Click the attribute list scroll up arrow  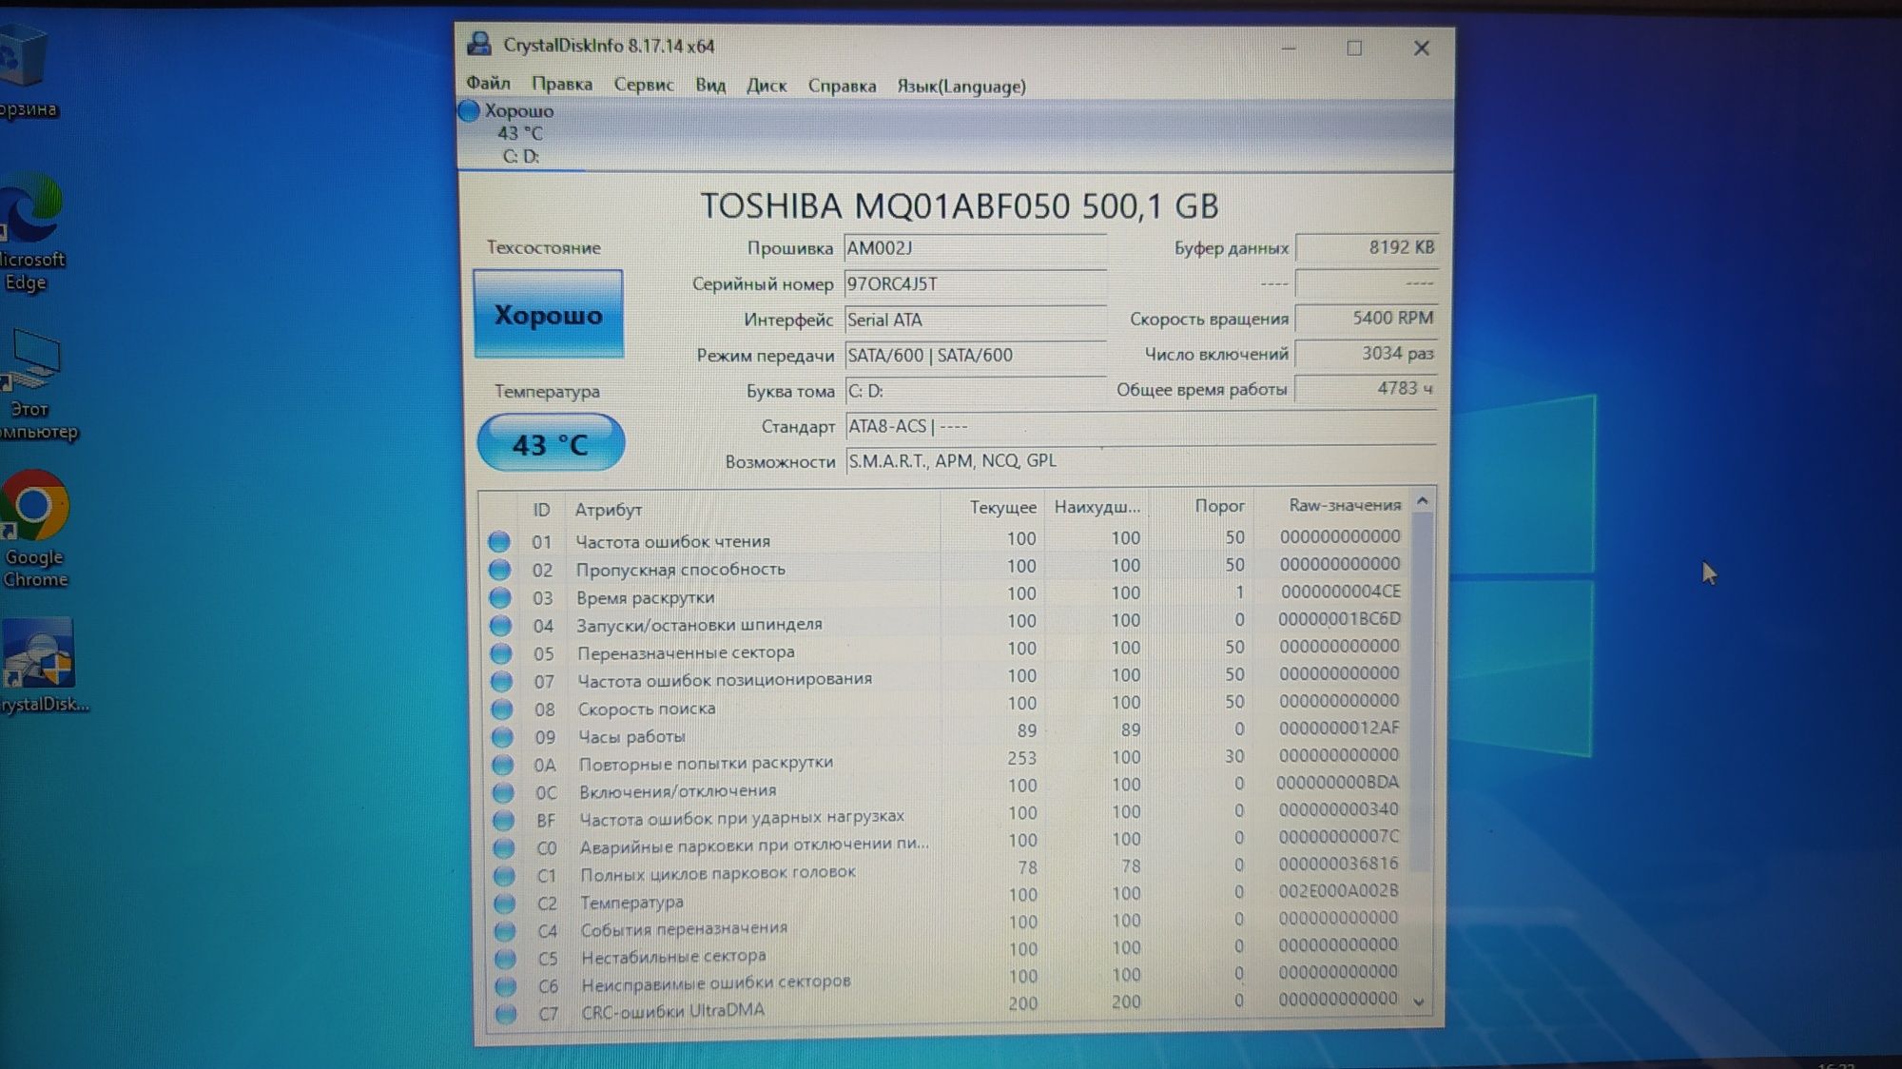click(1422, 500)
